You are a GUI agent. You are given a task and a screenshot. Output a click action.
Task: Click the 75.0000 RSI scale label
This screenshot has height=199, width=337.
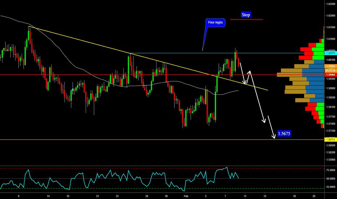[331, 170]
